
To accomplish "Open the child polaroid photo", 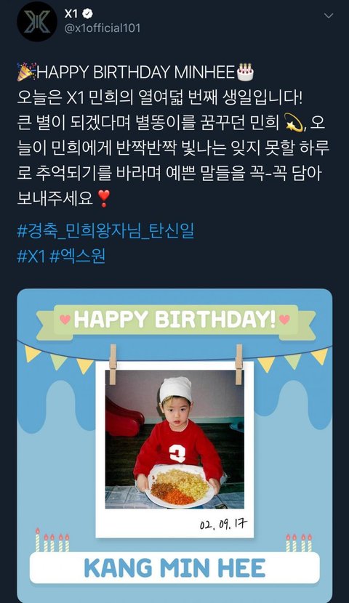I will 174,440.
